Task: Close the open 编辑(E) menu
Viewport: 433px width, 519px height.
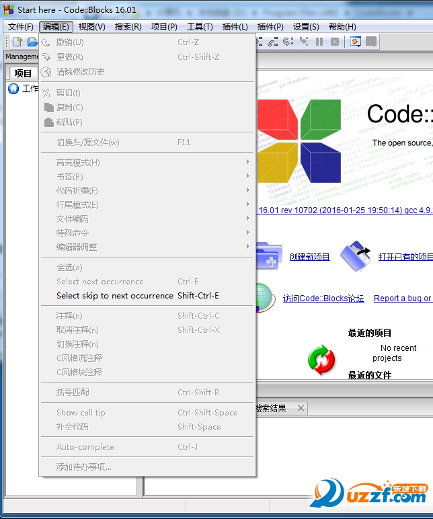Action: [x=56, y=27]
